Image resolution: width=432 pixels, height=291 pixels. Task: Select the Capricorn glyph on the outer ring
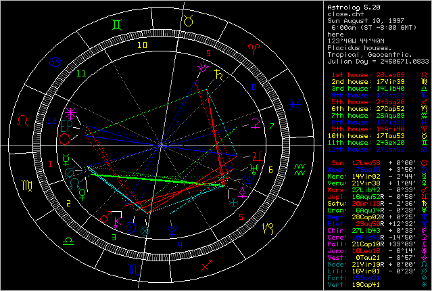tap(268, 228)
